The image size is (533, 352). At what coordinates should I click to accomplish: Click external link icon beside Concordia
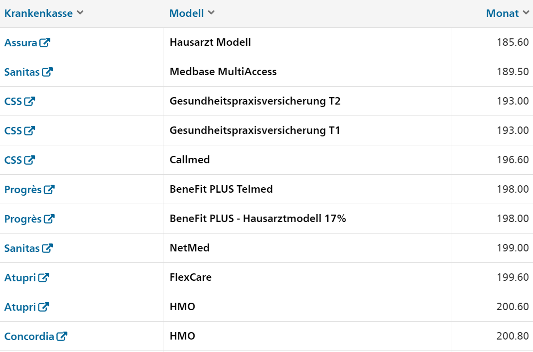pos(62,336)
